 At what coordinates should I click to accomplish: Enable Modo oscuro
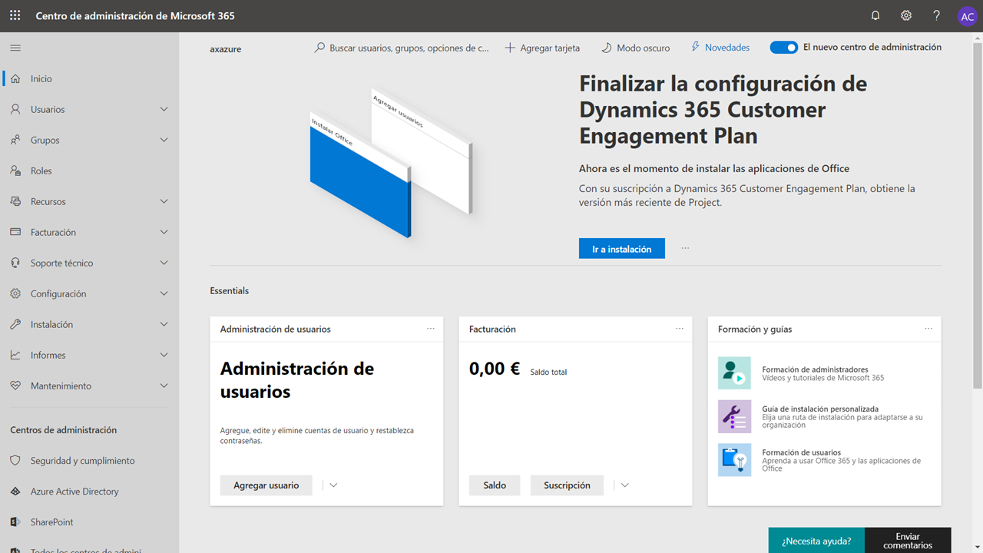pyautogui.click(x=635, y=48)
